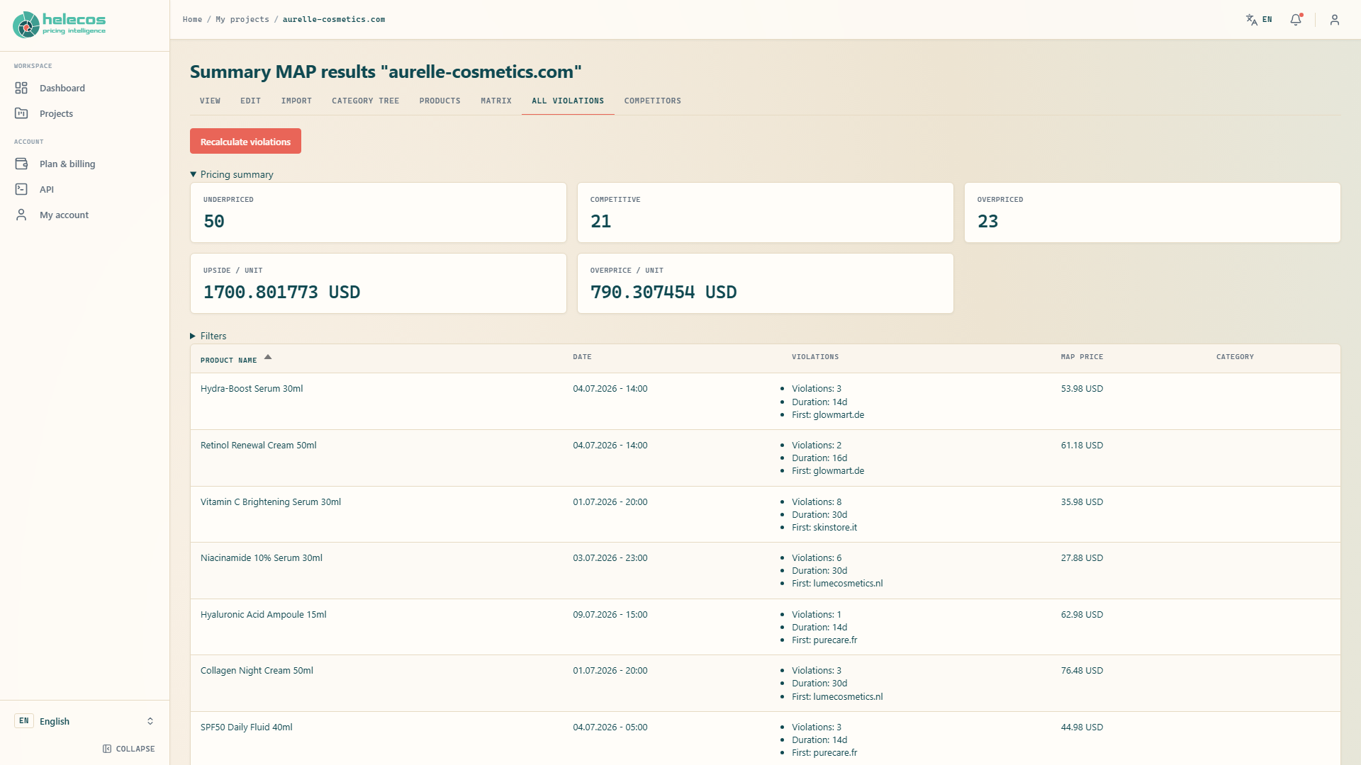Screen dimensions: 1361x765
Task: Click the Violations column header
Action: [x=815, y=357]
